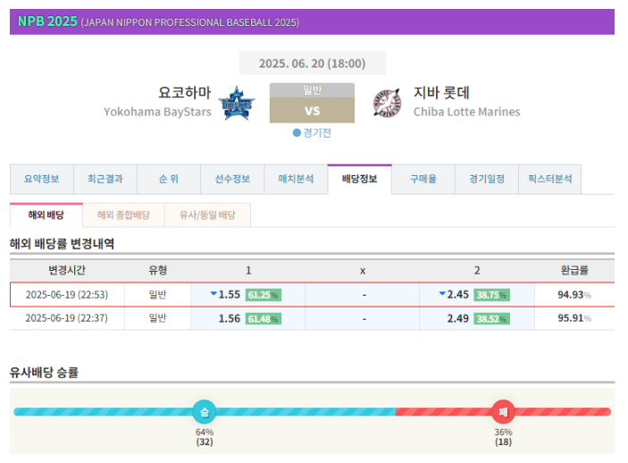Click the 2025-06-19 (22:53) row time
Screen dimensions: 628x463
pos(67,295)
